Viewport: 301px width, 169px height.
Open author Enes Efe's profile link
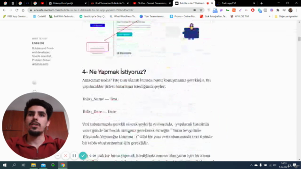[x=38, y=43]
